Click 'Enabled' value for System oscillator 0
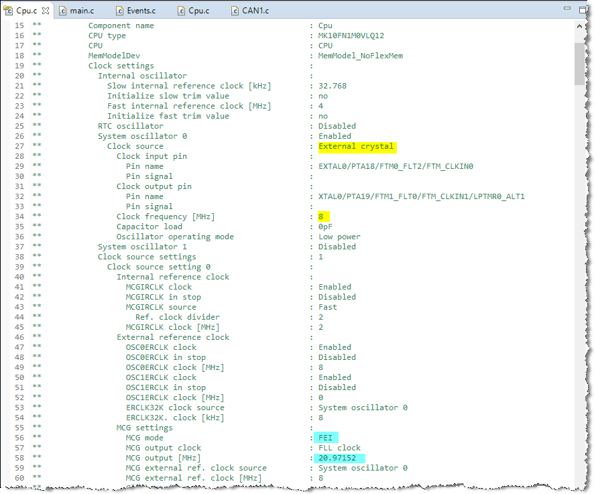Screen dimensions: 594x494 click(x=335, y=136)
